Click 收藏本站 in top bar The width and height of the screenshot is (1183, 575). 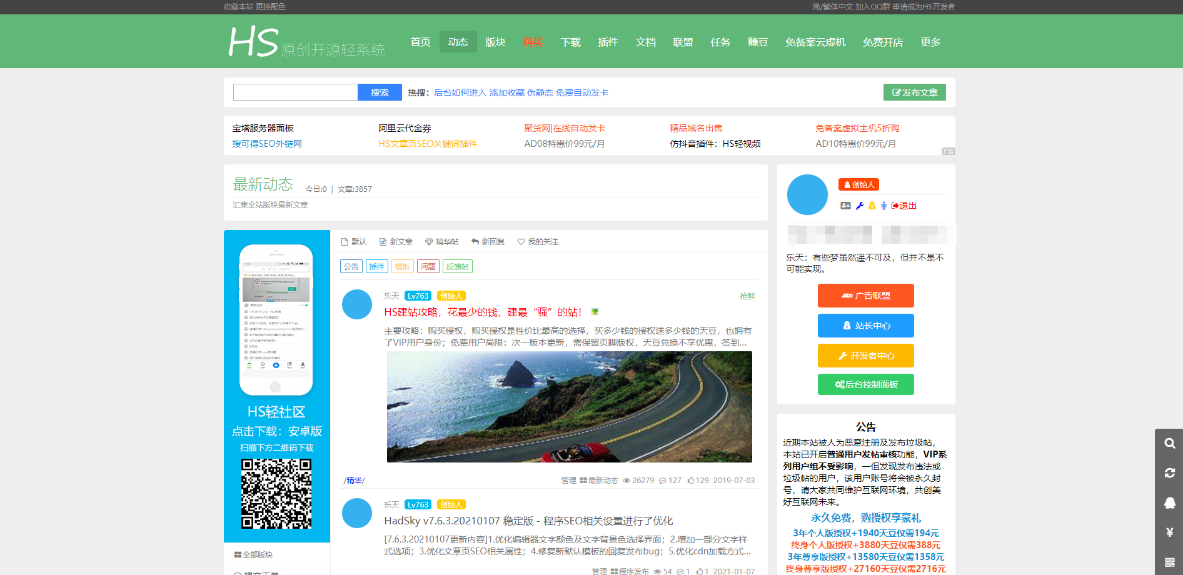(238, 7)
